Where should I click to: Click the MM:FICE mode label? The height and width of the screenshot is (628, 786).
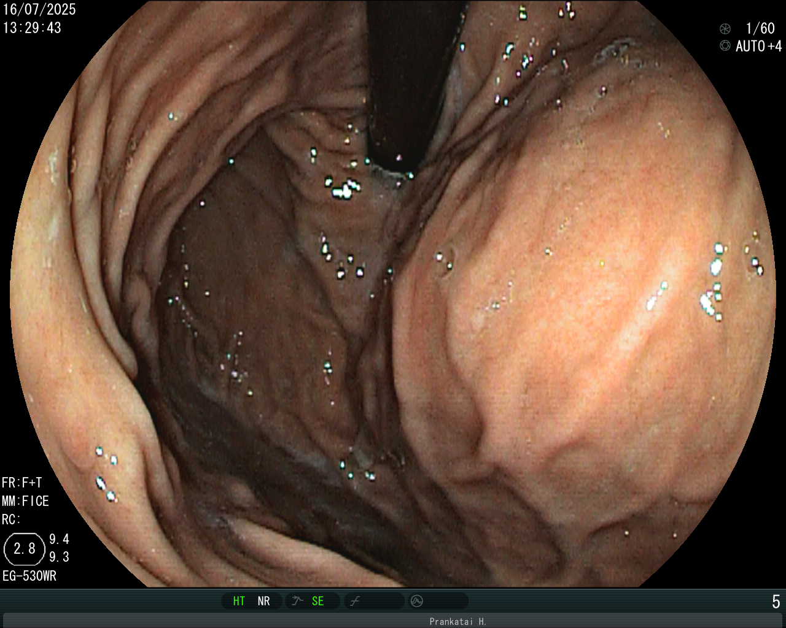click(25, 501)
